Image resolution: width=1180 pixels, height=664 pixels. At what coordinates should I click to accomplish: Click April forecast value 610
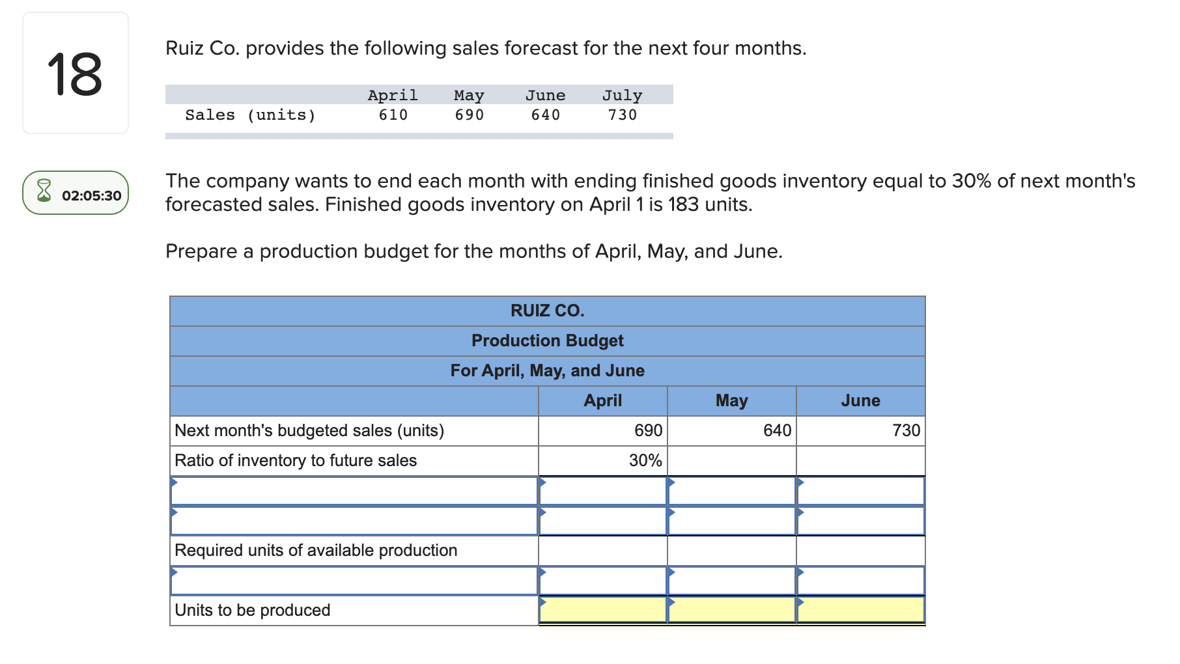pos(393,115)
